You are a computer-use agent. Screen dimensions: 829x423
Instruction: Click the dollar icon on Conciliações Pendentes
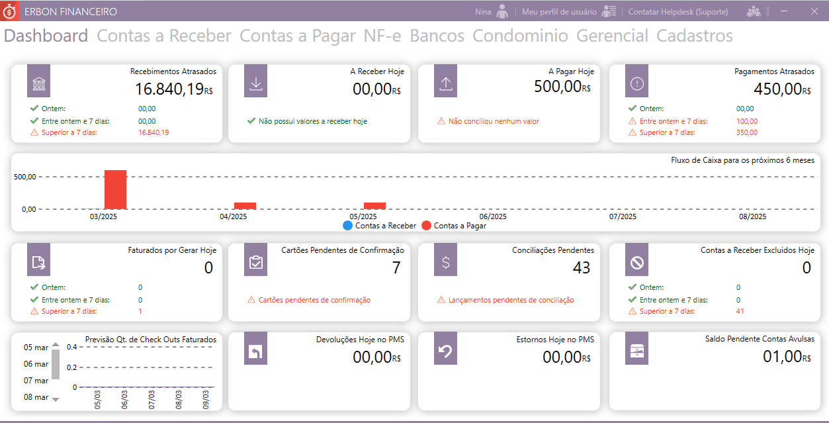tap(445, 263)
